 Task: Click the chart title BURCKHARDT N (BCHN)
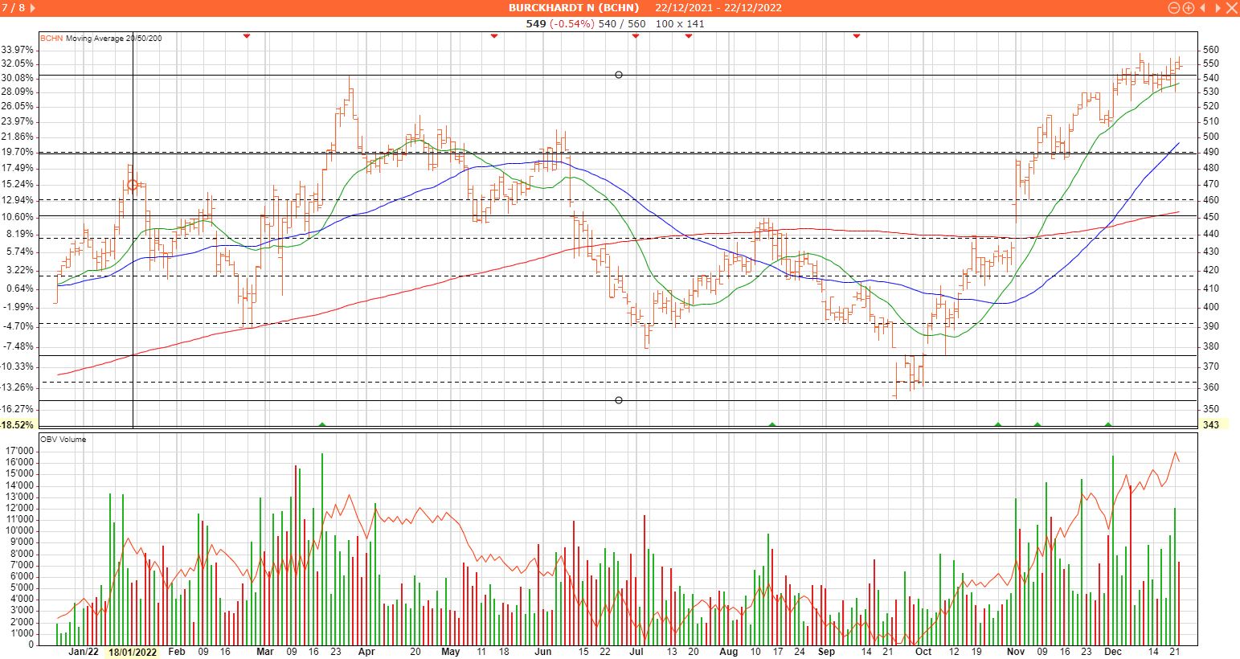coord(573,8)
